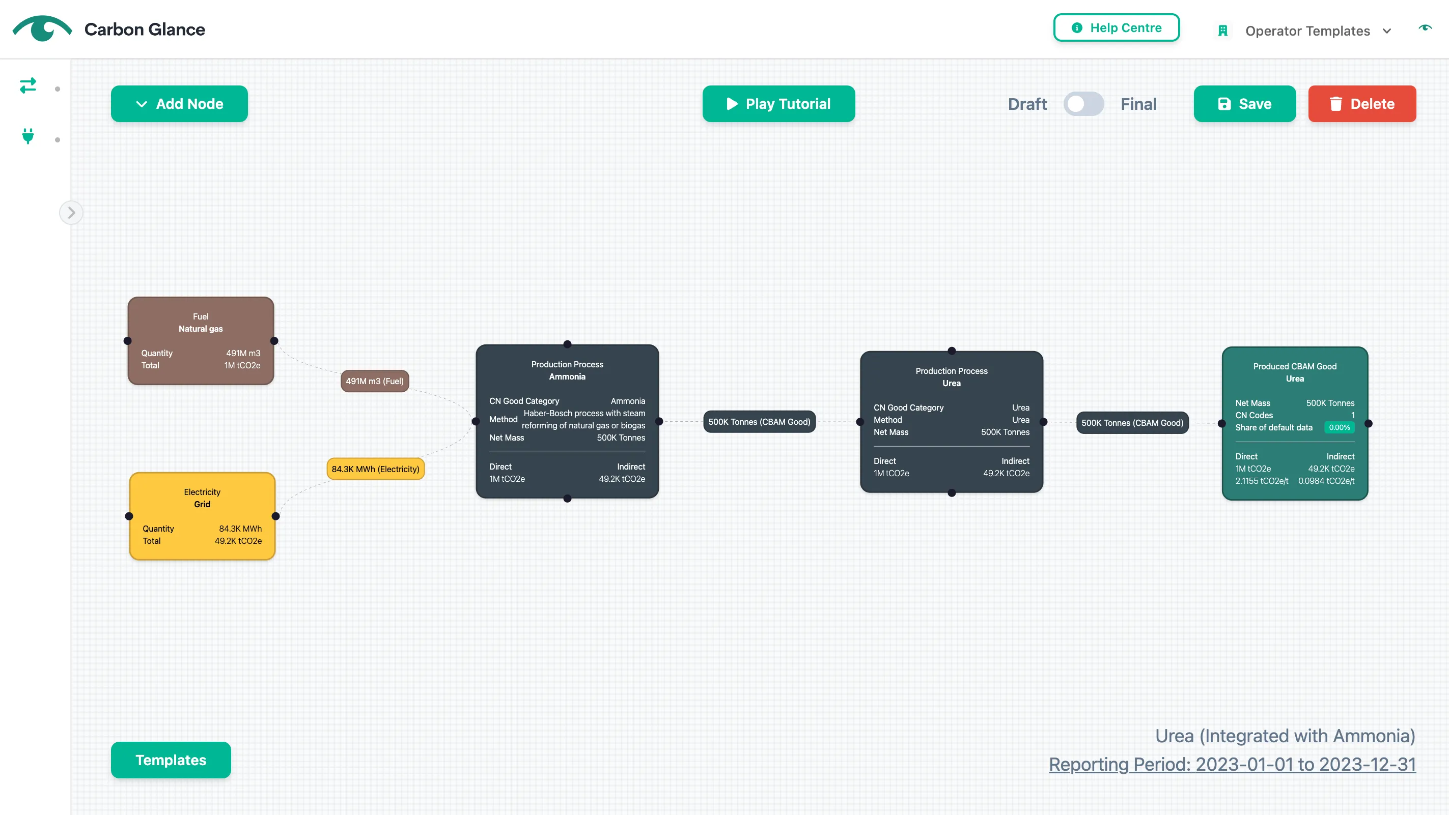Image resolution: width=1449 pixels, height=815 pixels.
Task: Click the Play Tutorial button
Action: pos(778,103)
